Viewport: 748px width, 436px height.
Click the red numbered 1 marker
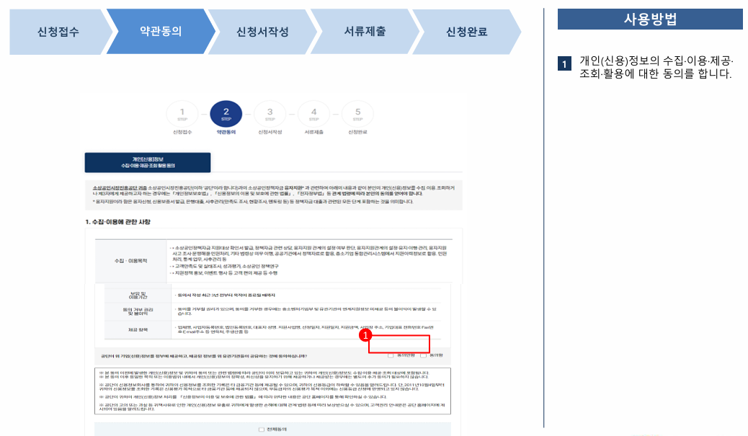click(x=365, y=336)
